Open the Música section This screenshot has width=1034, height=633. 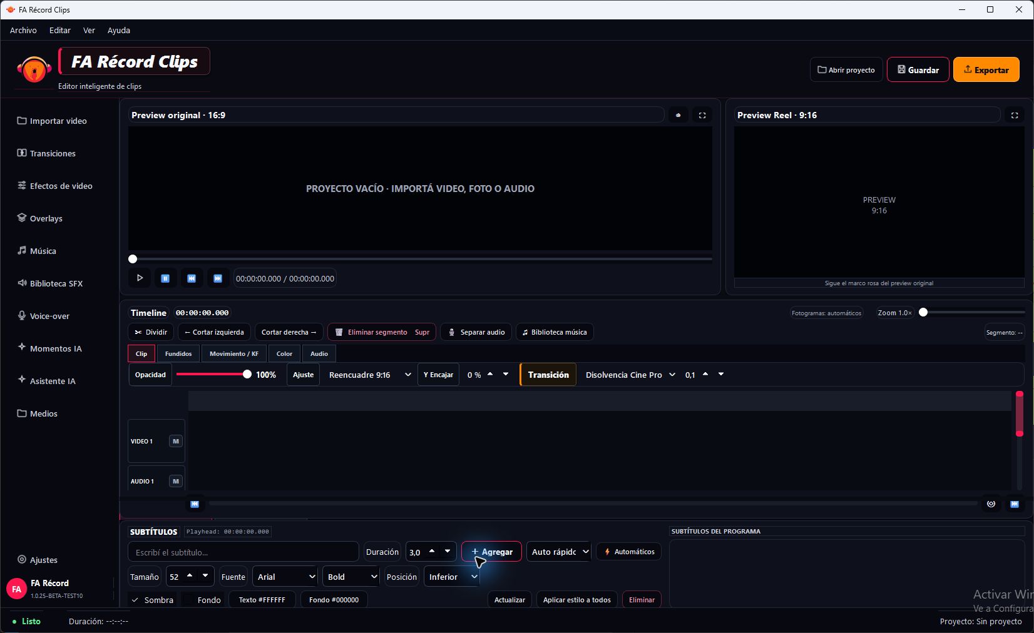pos(37,251)
